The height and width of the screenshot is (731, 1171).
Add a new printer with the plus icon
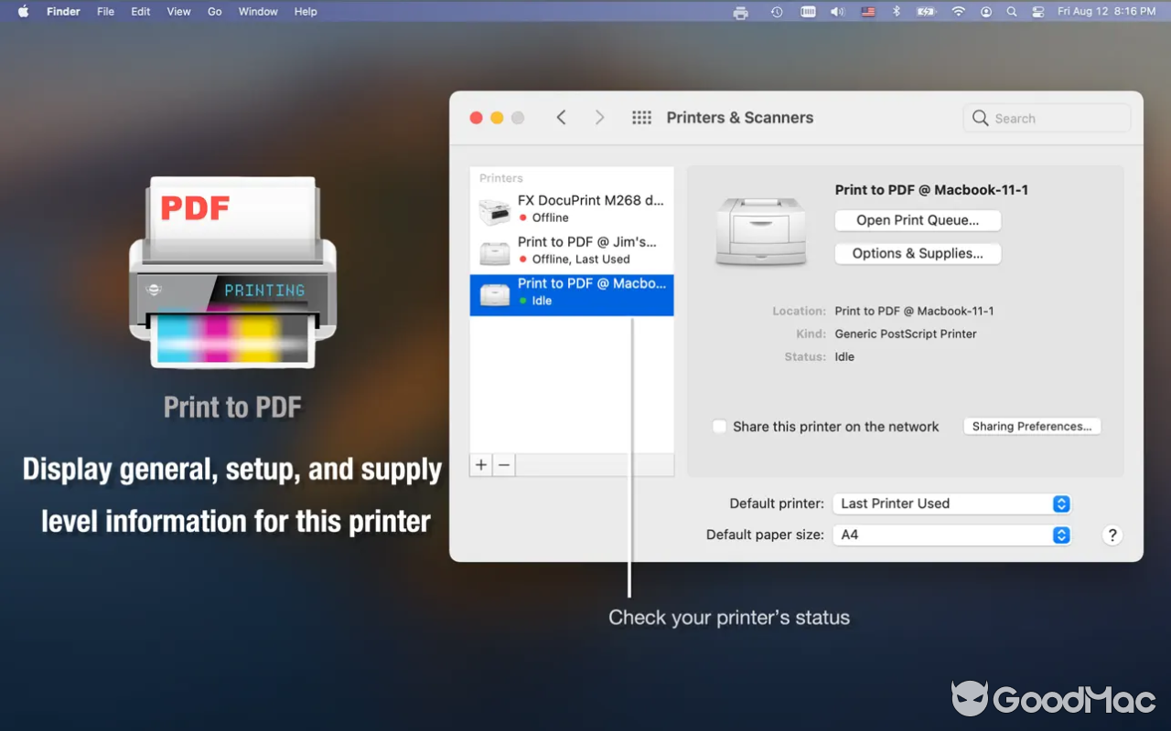coord(480,464)
